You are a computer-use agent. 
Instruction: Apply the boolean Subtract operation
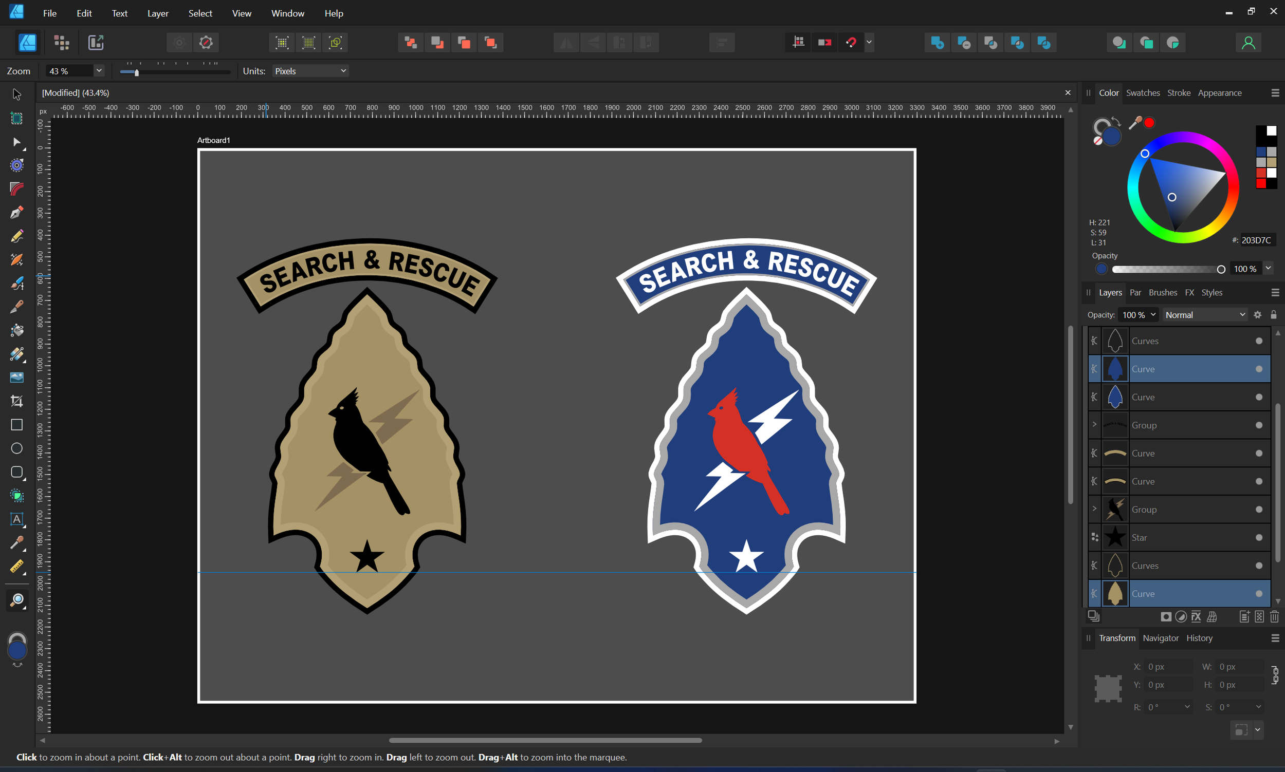tap(964, 43)
